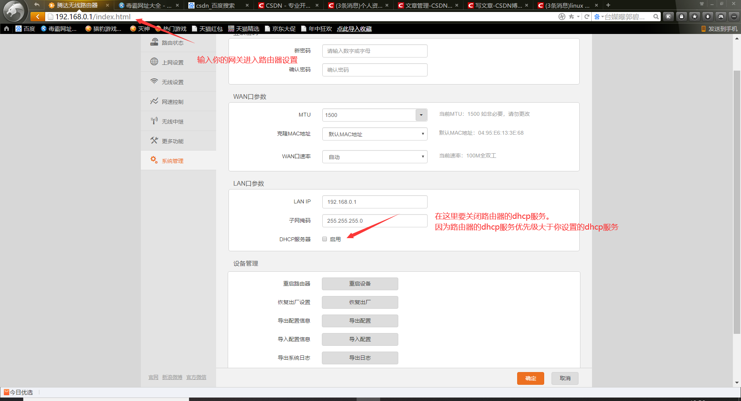Click the vertical page scrollbar thumb
This screenshot has height=401, width=741.
tap(737, 202)
